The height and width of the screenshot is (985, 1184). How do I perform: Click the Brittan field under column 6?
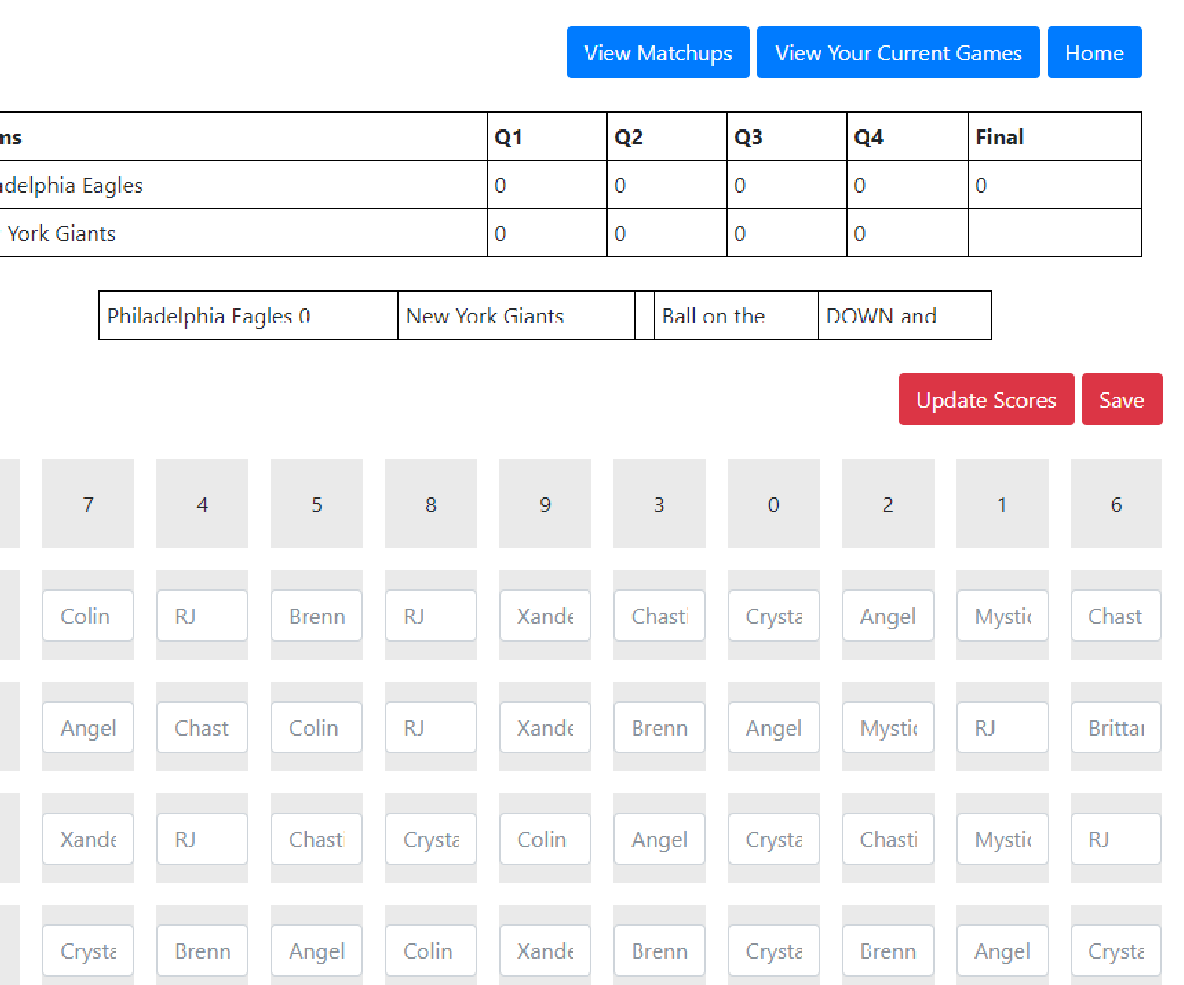[1116, 727]
